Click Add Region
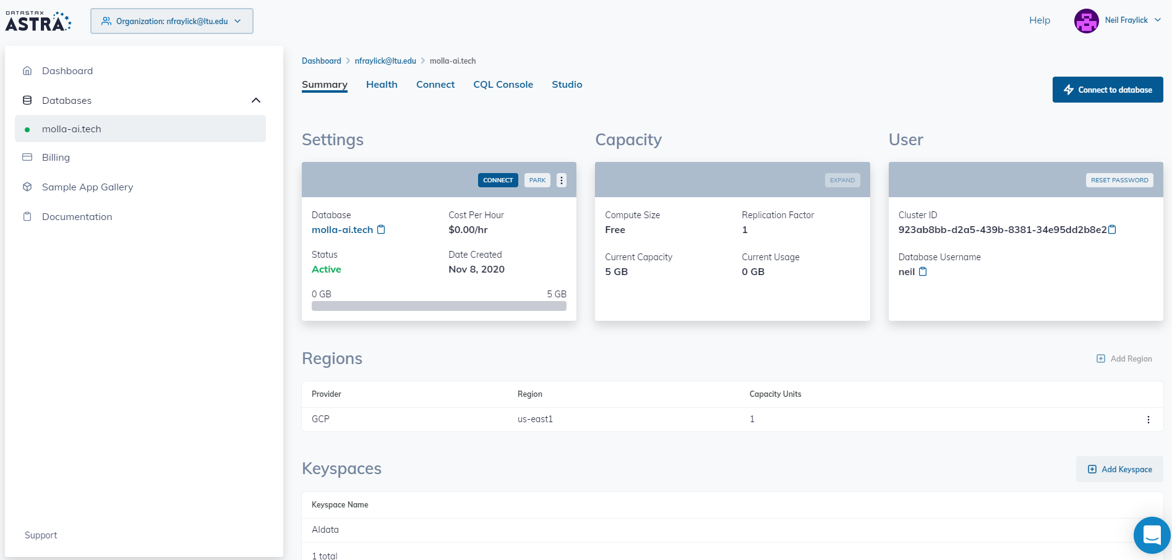This screenshot has height=560, width=1172. point(1124,358)
